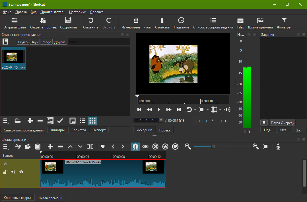The height and width of the screenshot is (202, 307).
Task: Toggle ripple mode in timeline toolbar
Action: click(x=155, y=147)
